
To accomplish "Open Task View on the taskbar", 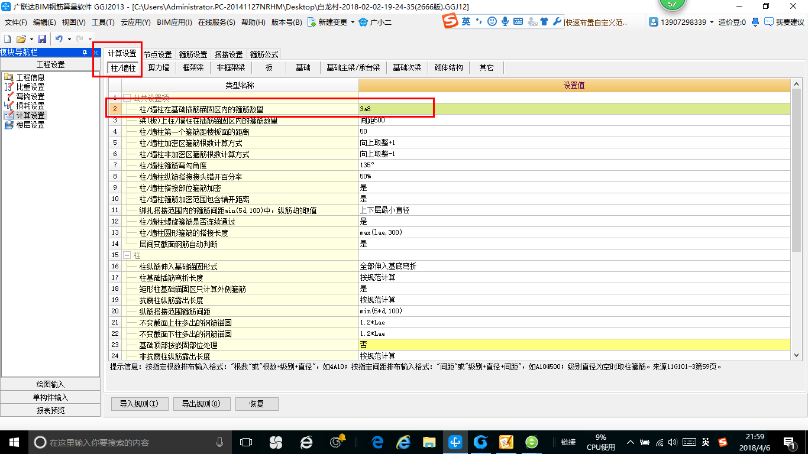I will click(246, 442).
